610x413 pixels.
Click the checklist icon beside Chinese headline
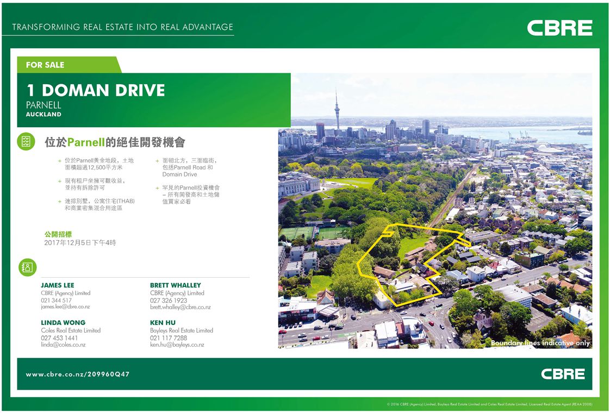tap(26, 141)
